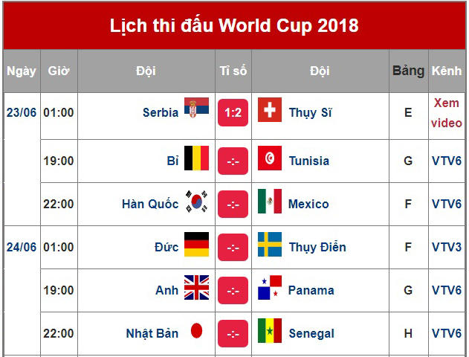
Task: Click the Thụy Sĩ team name
Action: (x=310, y=113)
